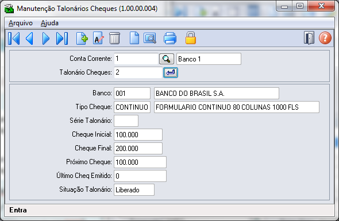
Task: Click the Tipo Cheque CONTINUO field
Action: (x=132, y=107)
